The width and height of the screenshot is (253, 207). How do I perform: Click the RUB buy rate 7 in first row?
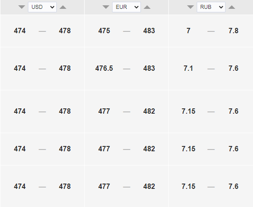click(188, 31)
